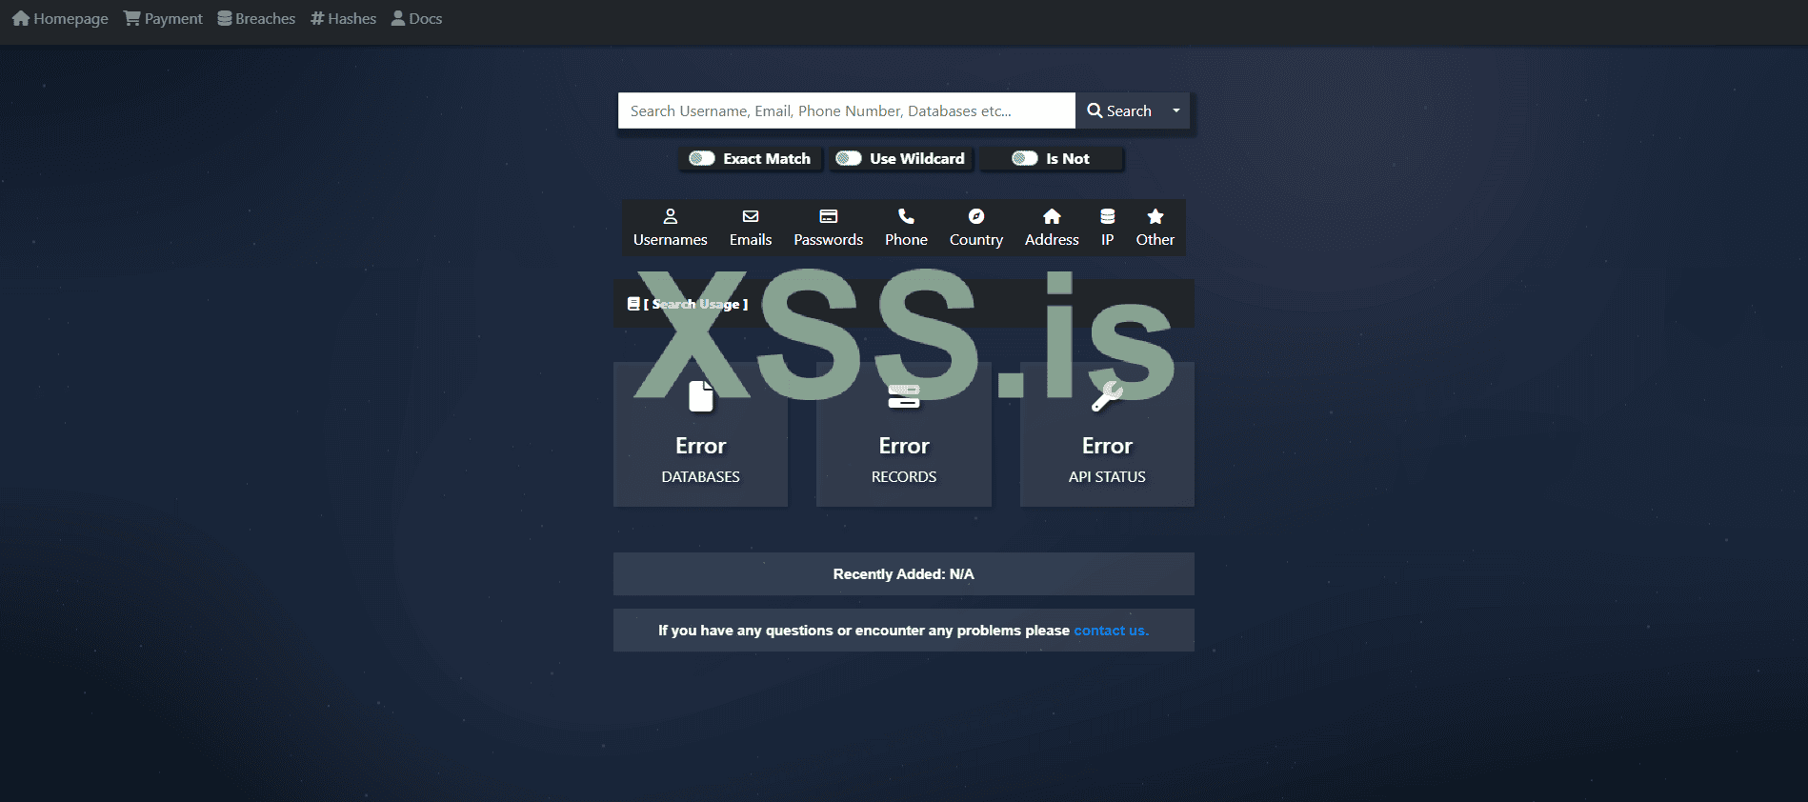Image resolution: width=1808 pixels, height=802 pixels.
Task: Click the RECORDS label
Action: click(904, 476)
